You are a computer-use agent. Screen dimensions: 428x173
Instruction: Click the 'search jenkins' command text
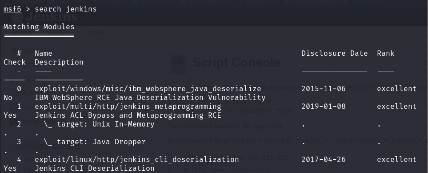65,9
